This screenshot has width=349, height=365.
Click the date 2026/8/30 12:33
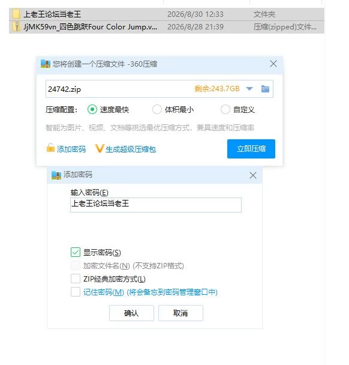[195, 14]
